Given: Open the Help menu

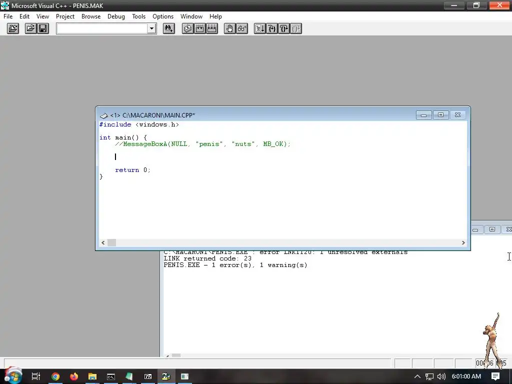Looking at the screenshot, I should coord(215,16).
